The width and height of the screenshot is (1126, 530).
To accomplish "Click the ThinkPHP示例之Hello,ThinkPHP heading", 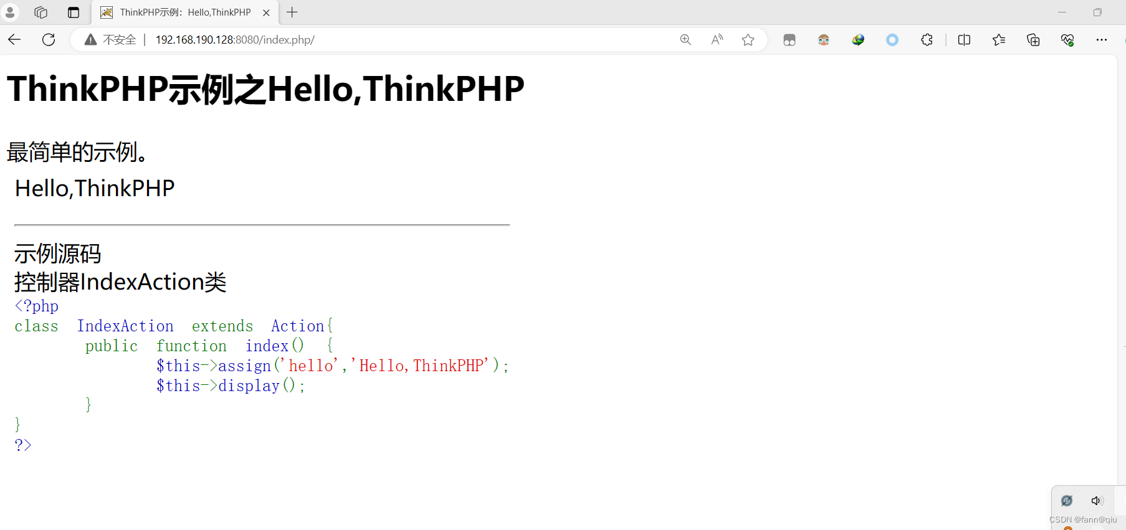I will pyautogui.click(x=265, y=88).
